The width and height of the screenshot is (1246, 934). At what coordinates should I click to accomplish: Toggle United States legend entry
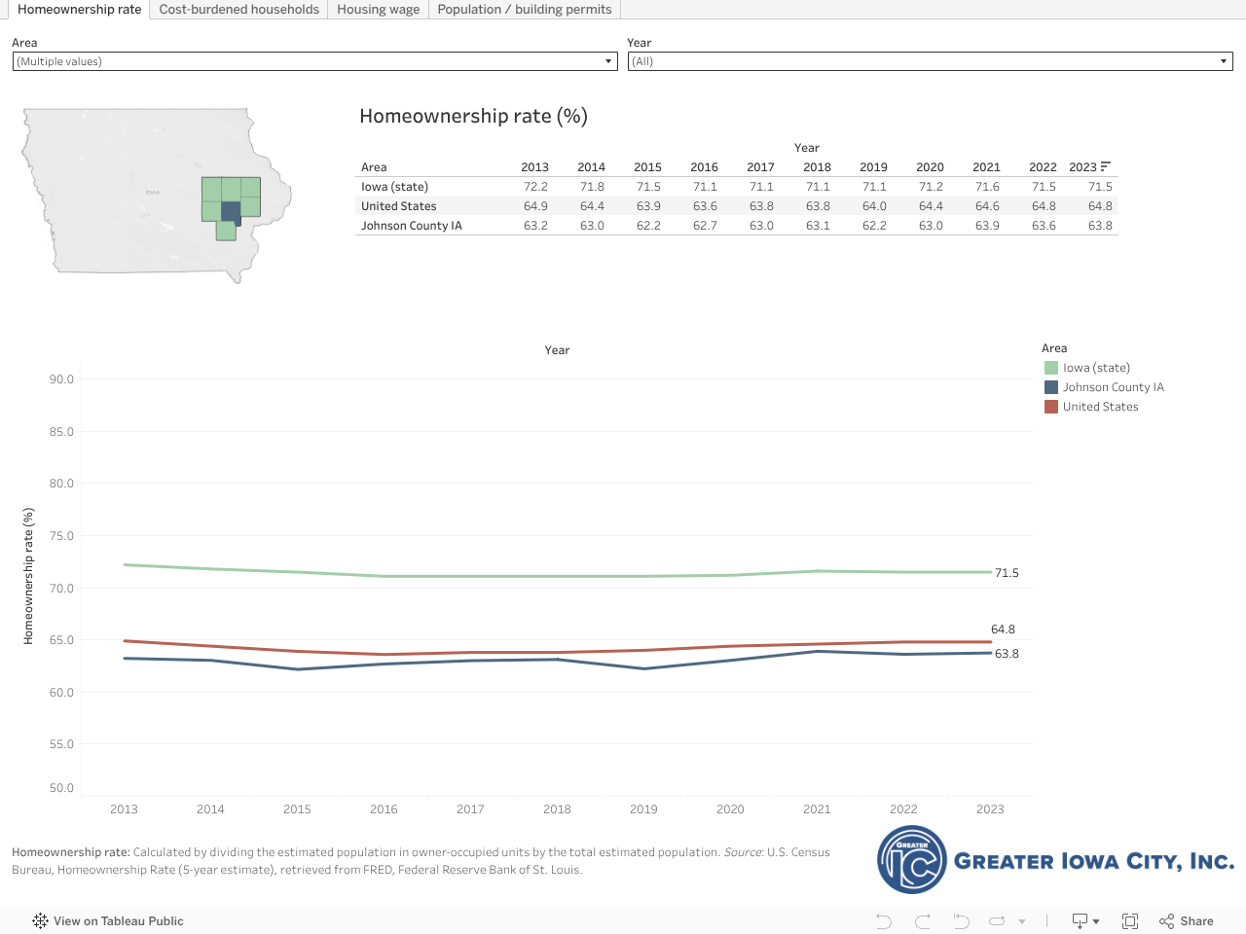(1100, 407)
